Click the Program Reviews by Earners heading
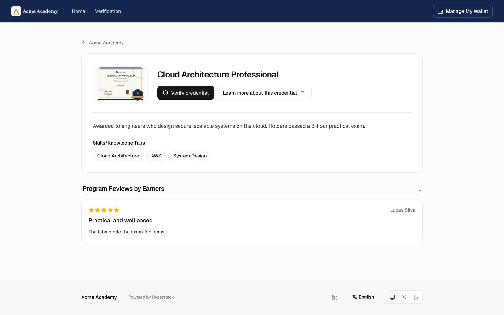This screenshot has height=315, width=504. (x=123, y=189)
